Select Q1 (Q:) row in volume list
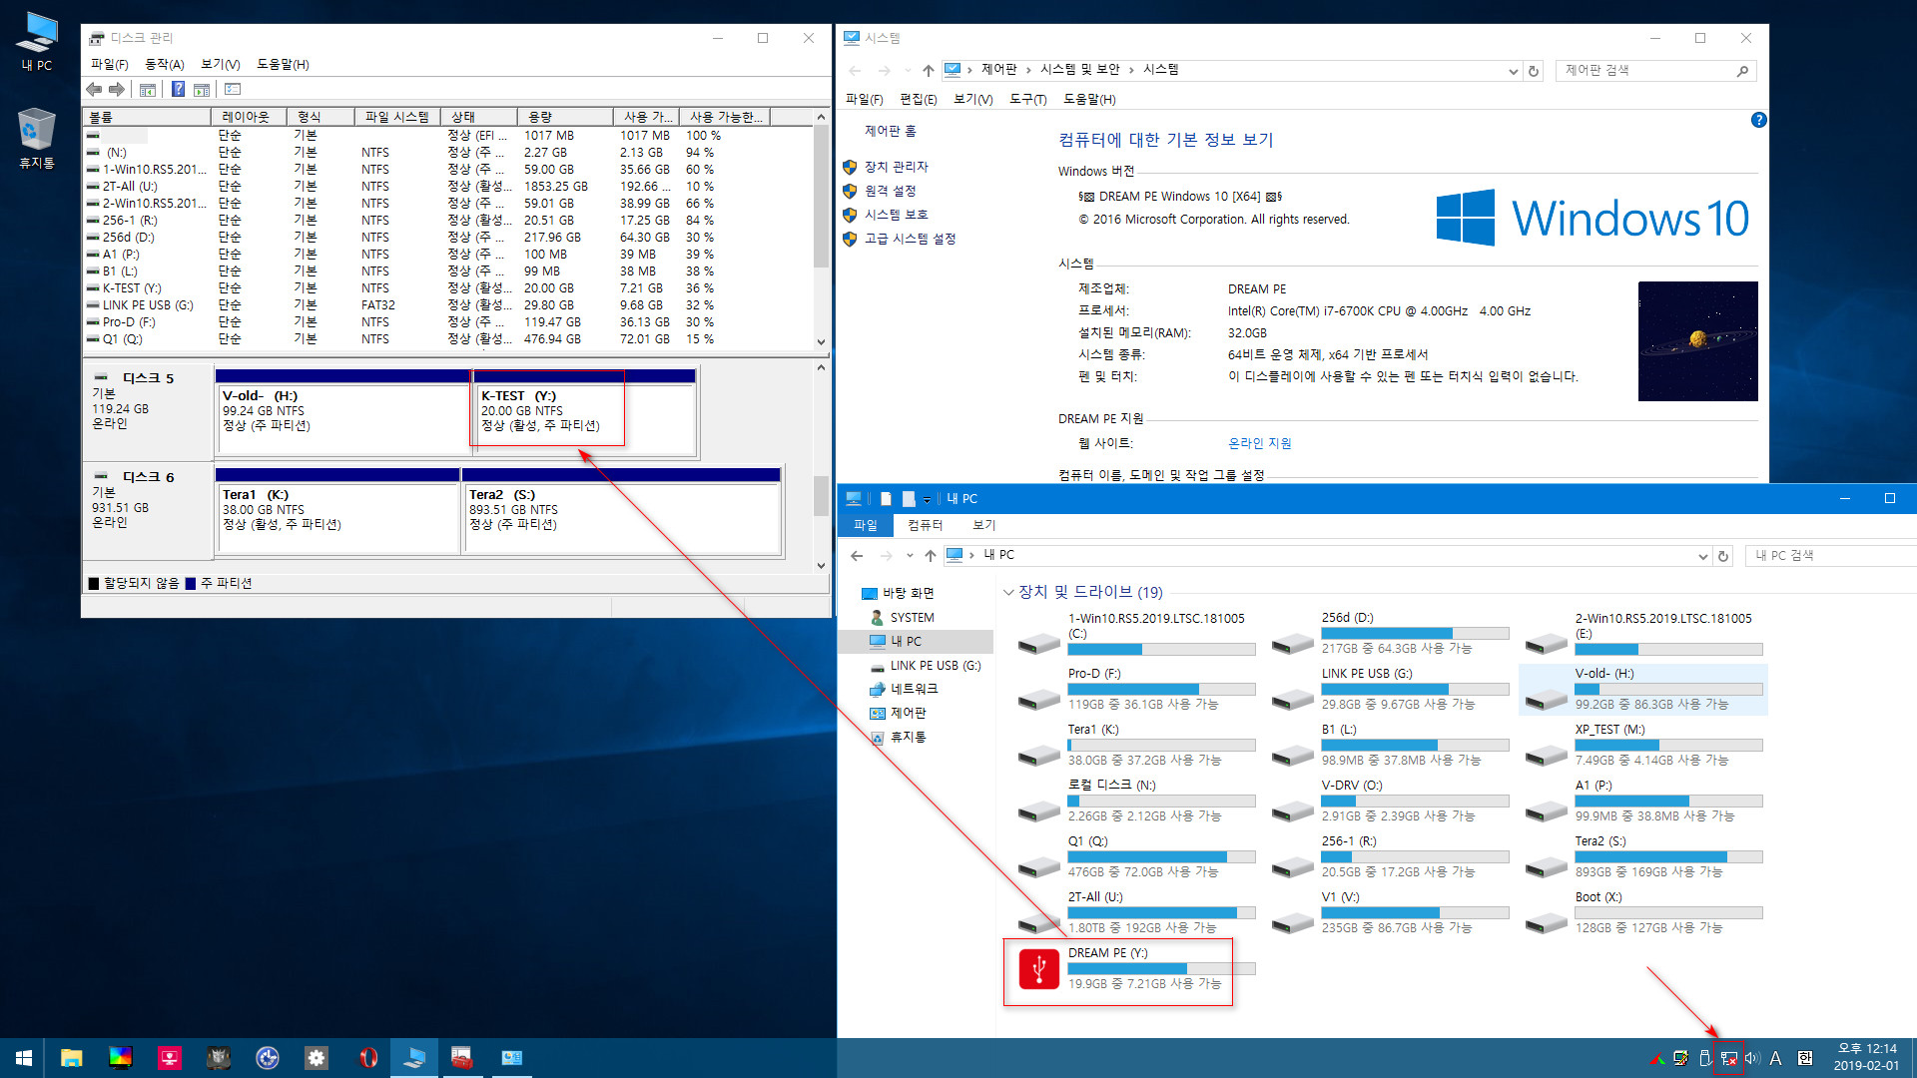 (x=449, y=339)
